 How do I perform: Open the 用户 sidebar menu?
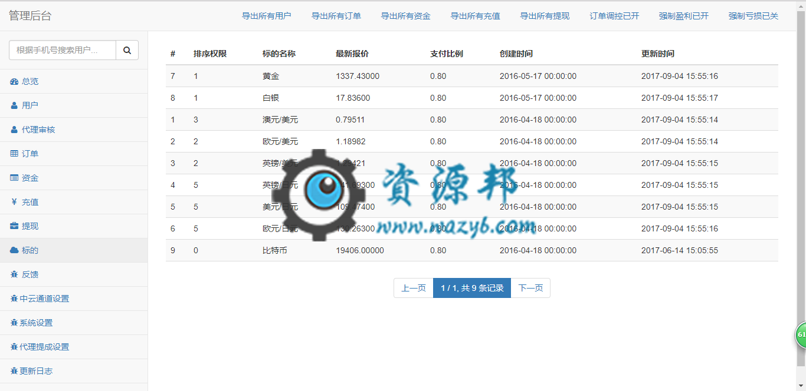pyautogui.click(x=74, y=105)
